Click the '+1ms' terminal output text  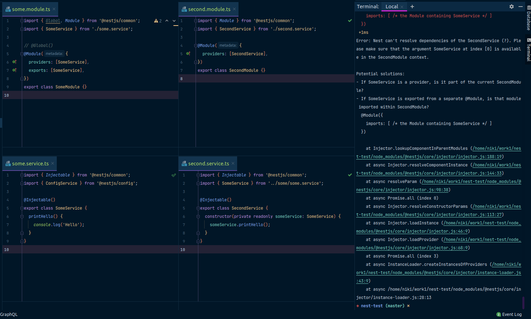coord(363,32)
